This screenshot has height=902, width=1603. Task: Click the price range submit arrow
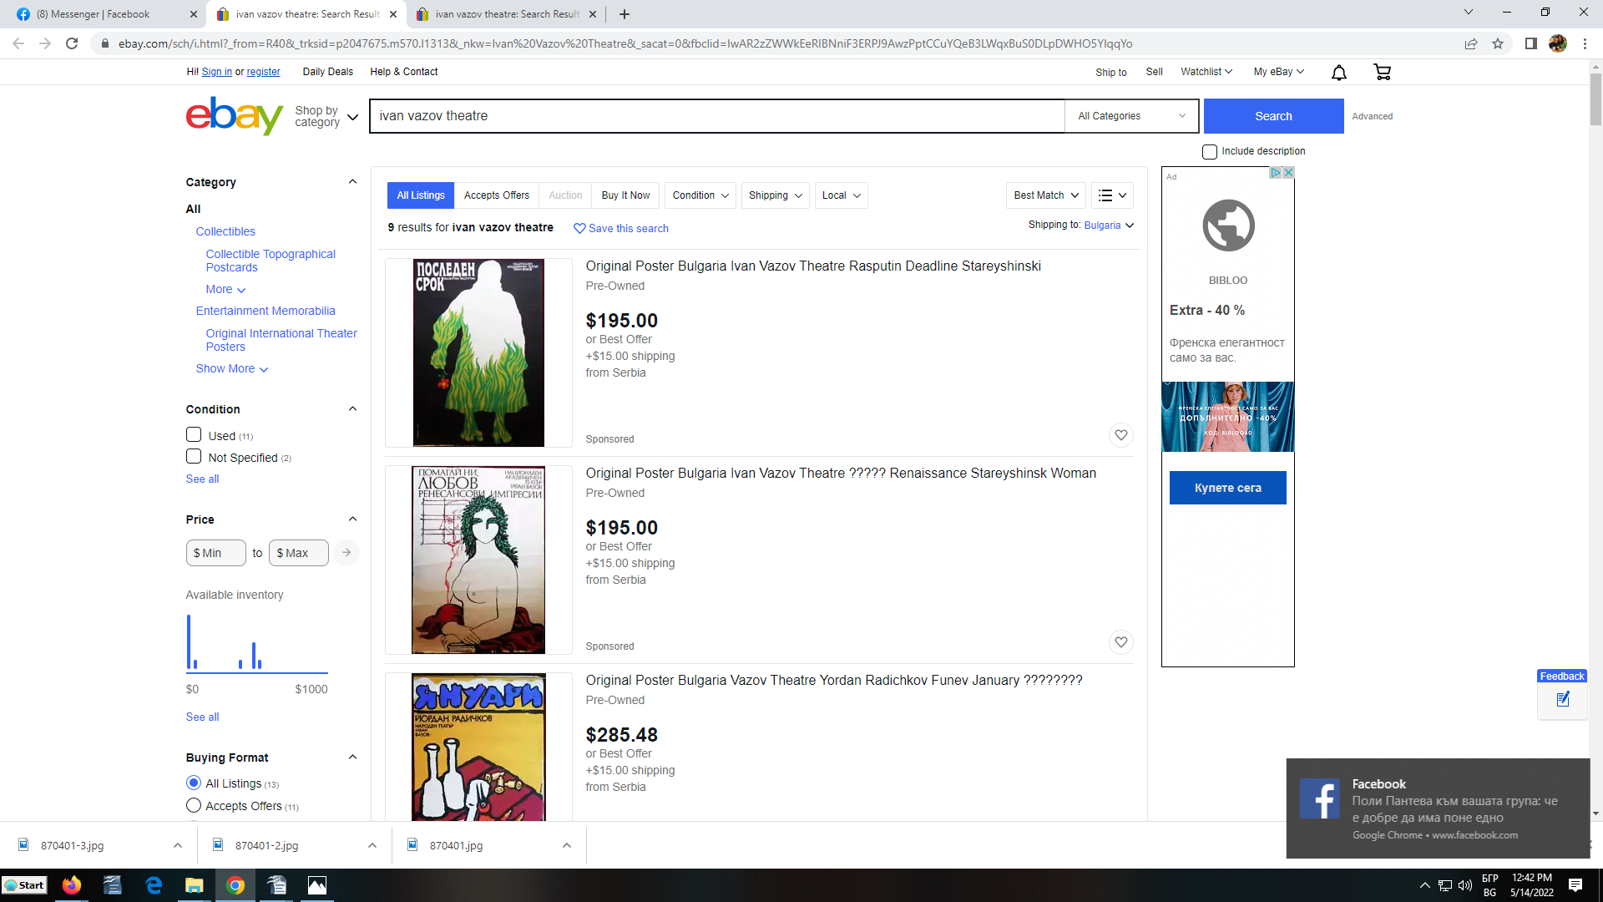[346, 553]
